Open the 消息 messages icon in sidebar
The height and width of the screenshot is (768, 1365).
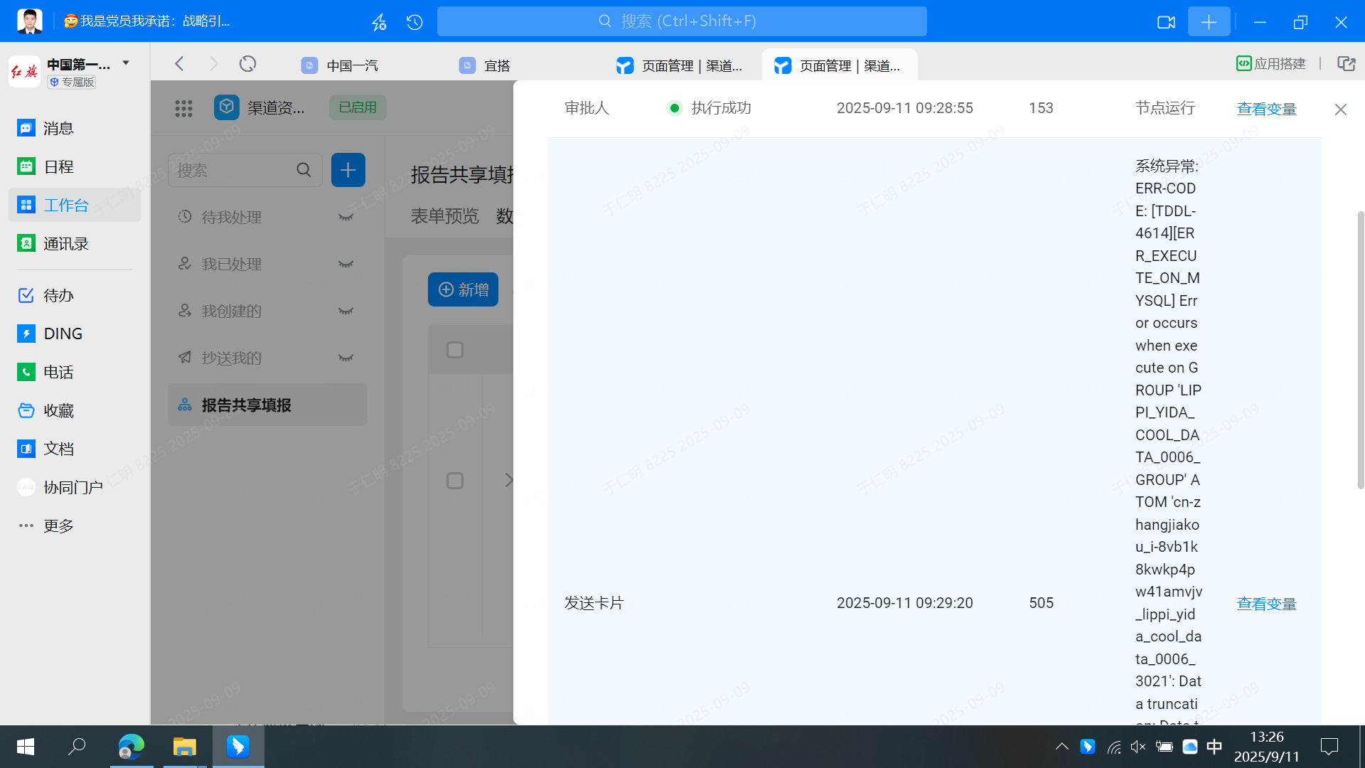[26, 128]
